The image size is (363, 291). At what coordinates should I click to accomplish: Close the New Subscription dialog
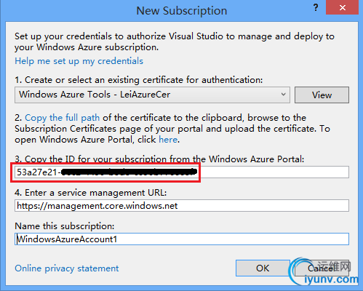point(342,7)
